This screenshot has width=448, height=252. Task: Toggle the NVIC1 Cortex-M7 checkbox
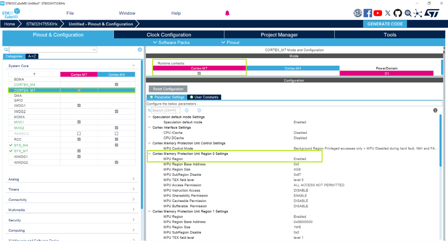79,122
